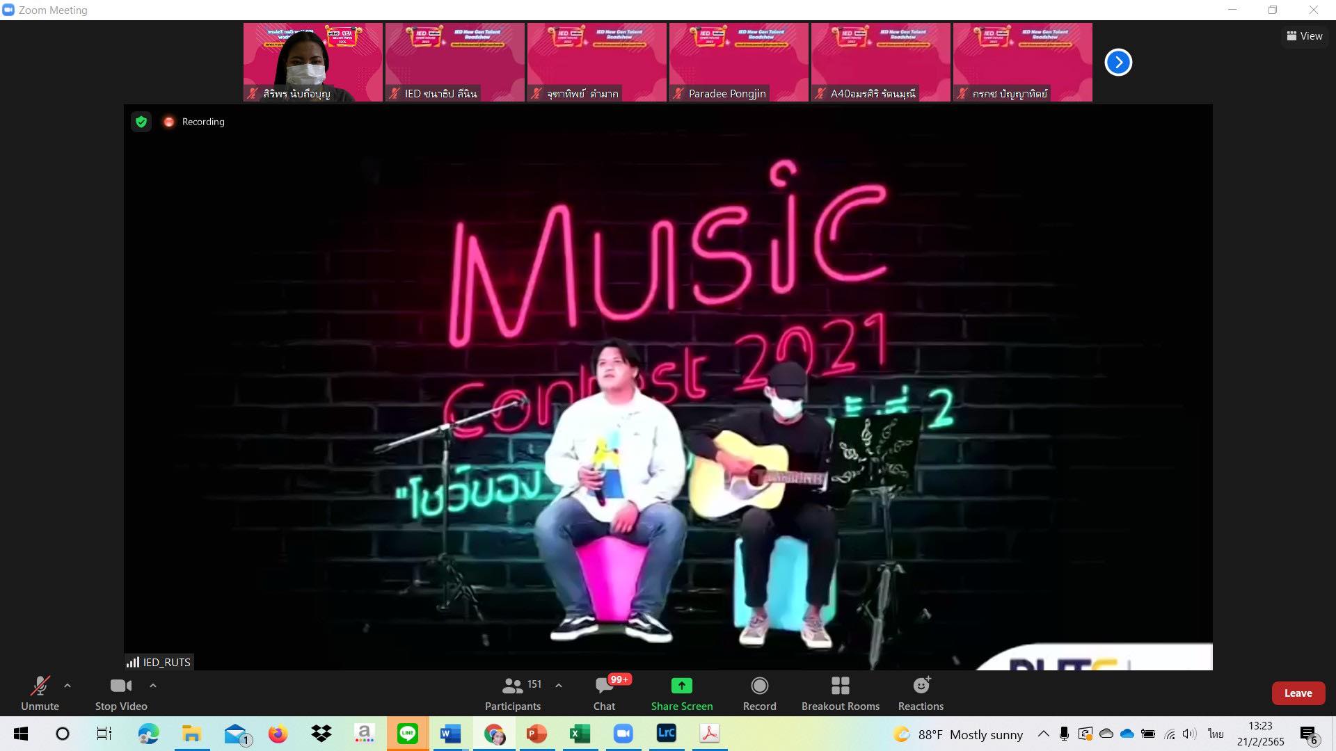Start Share Screen
The image size is (1336, 751).
(682, 693)
